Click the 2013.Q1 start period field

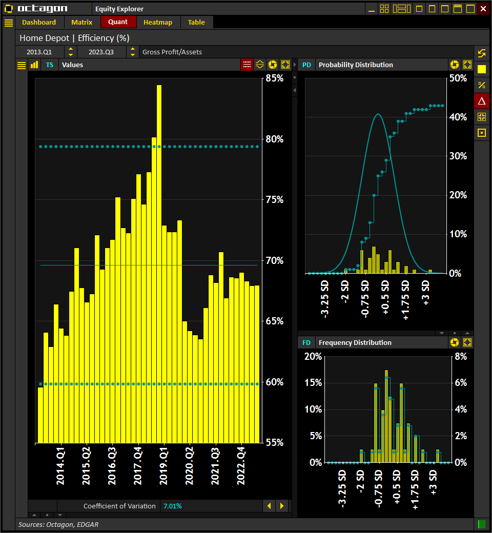(39, 52)
